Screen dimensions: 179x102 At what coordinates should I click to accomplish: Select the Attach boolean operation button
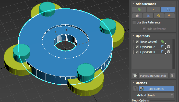148,16
